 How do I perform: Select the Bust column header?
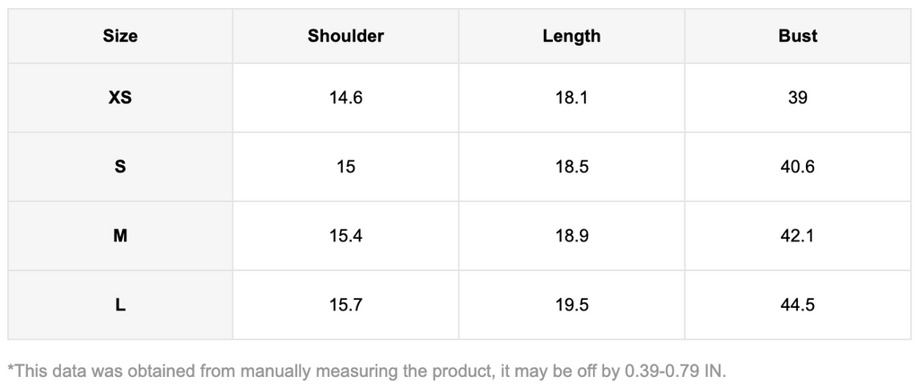[798, 37]
